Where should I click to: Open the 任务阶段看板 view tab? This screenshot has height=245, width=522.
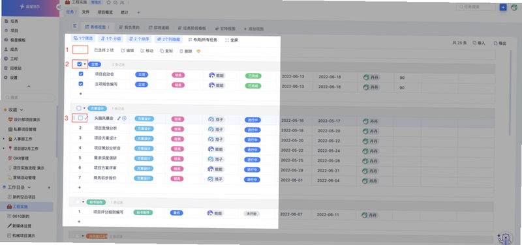coord(192,28)
